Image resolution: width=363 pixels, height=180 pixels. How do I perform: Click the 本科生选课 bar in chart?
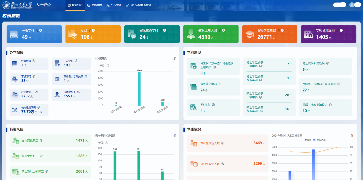(x=139, y=89)
